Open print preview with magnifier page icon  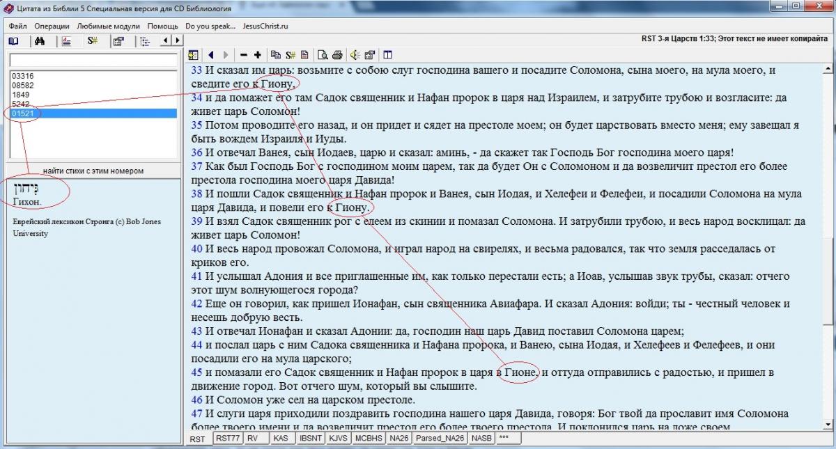(x=323, y=55)
